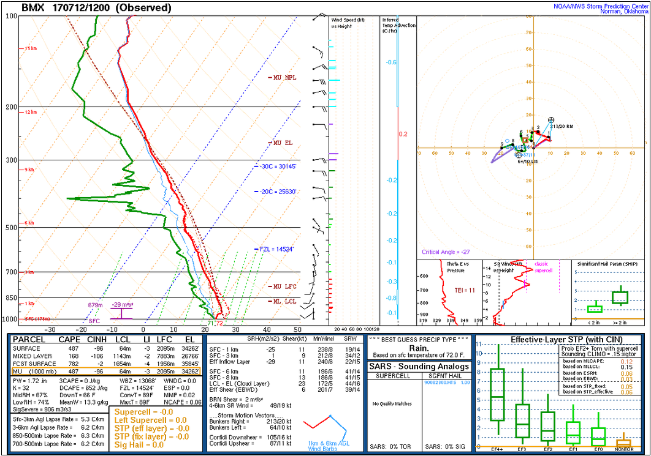Select the MaxT = 89F value
This screenshot has height=456, width=651.
[x=134, y=402]
